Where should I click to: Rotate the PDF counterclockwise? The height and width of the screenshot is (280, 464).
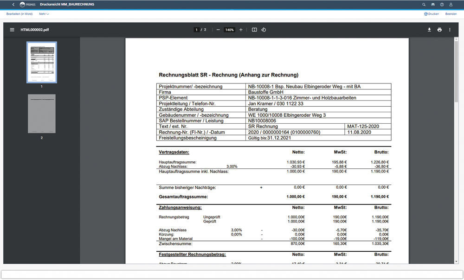264,30
